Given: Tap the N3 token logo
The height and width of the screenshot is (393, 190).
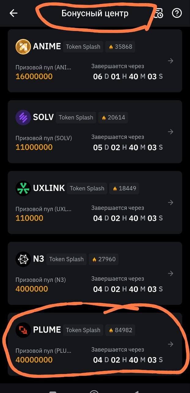Looking at the screenshot, I should 23,259.
